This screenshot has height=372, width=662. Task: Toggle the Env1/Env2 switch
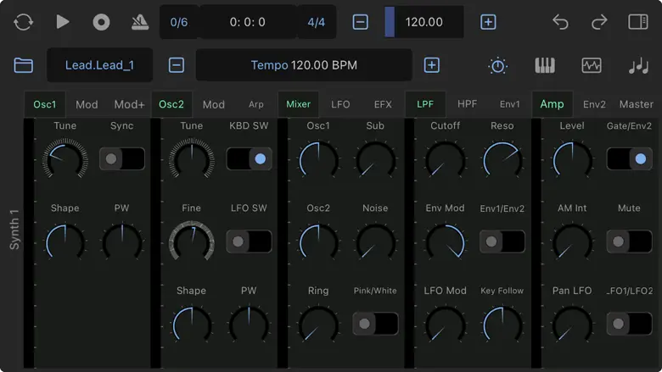(x=502, y=242)
